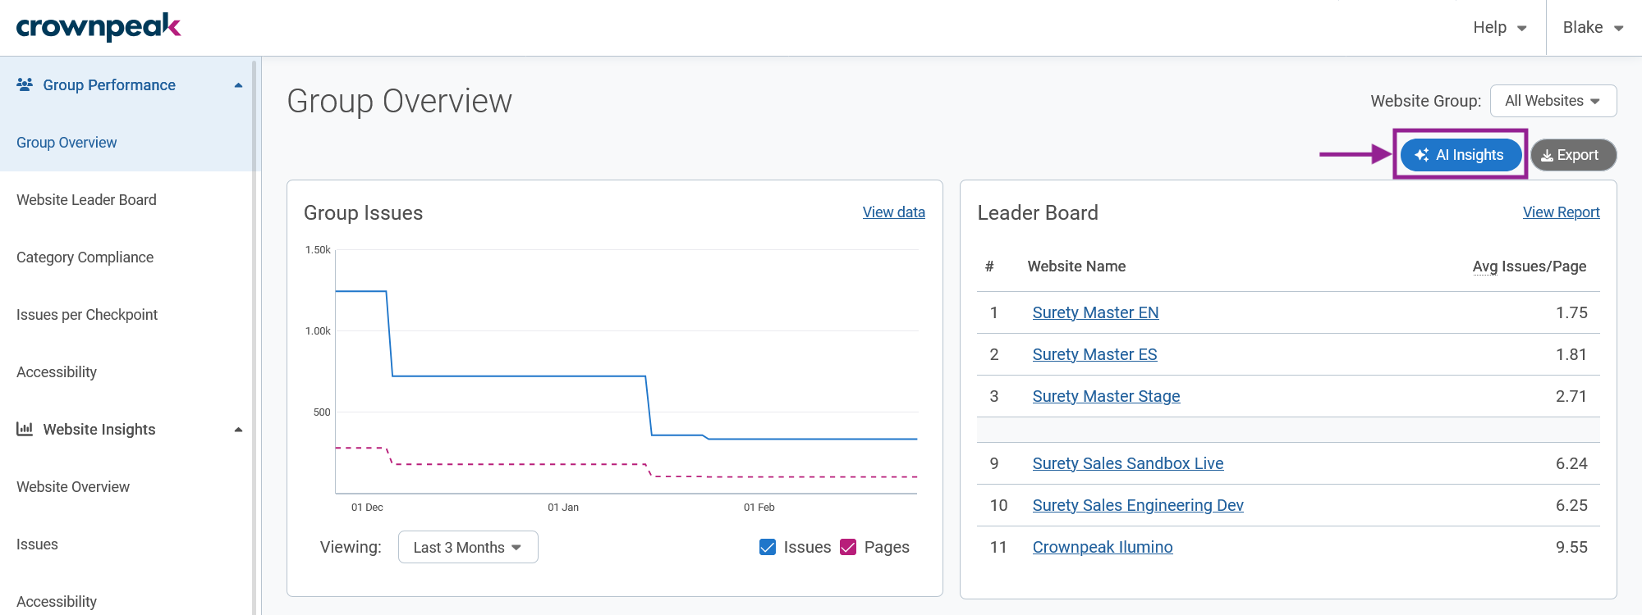The width and height of the screenshot is (1642, 615).
Task: Select Accessibility under Group Performance
Action: pos(57,372)
